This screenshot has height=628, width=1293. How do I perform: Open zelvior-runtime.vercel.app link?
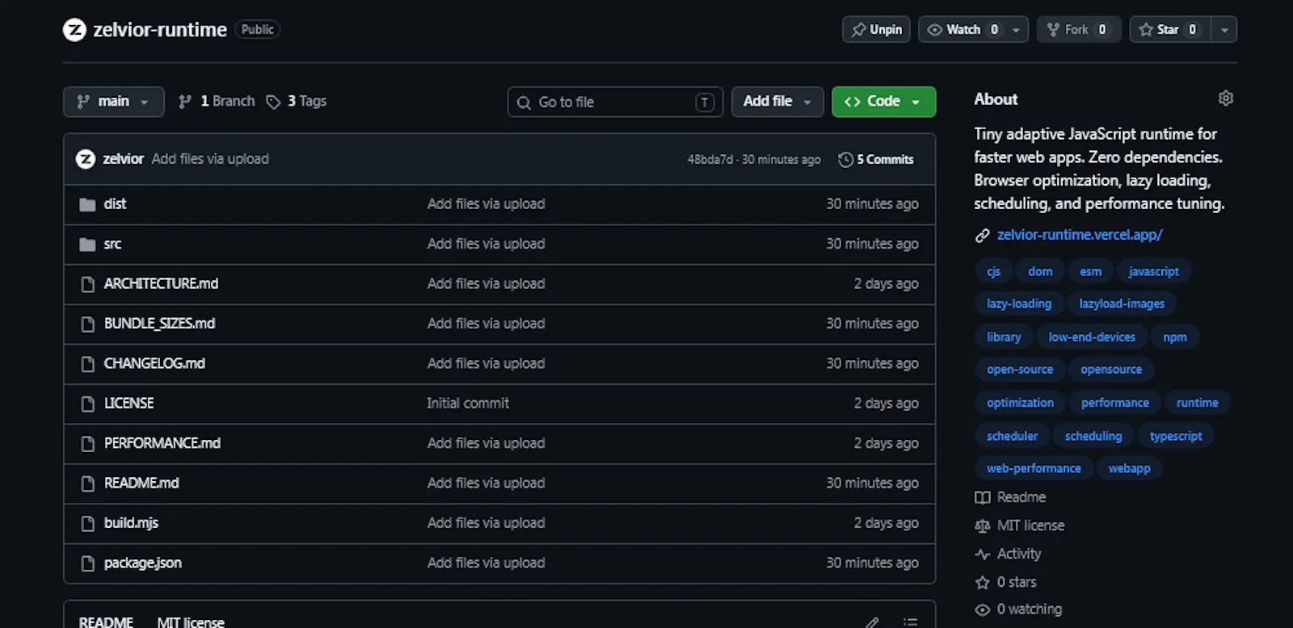coord(1080,235)
